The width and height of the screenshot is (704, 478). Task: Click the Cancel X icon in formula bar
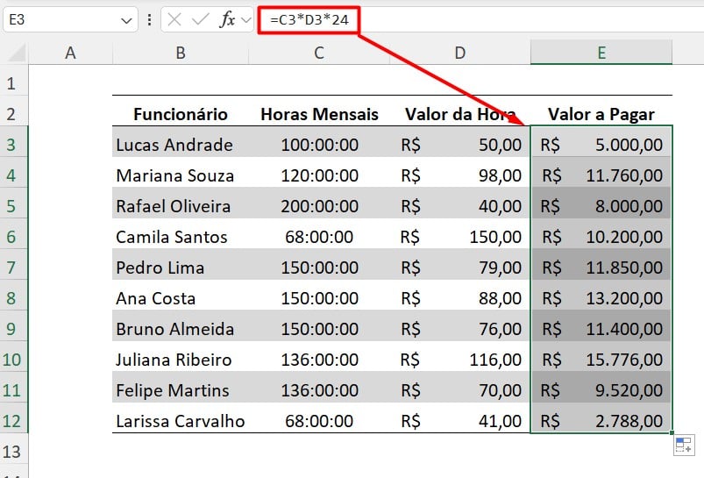[176, 19]
